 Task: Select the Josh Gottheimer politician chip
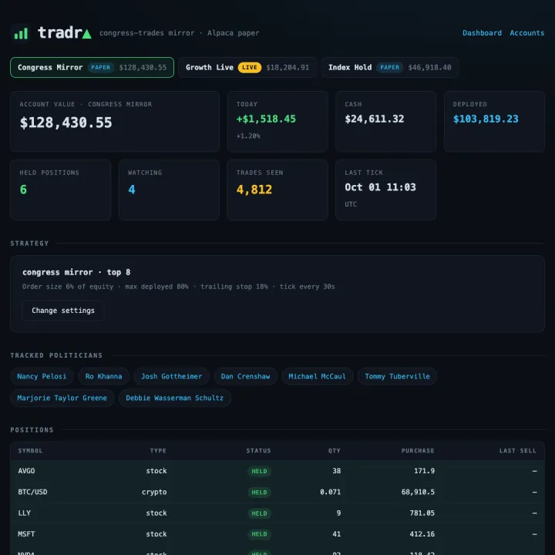(x=171, y=376)
